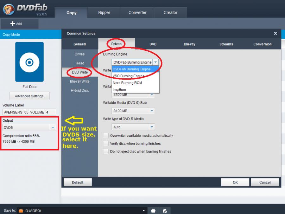Screen dimensions: 285x214
Task: Click the Full Disc label
Action: tap(29, 87)
